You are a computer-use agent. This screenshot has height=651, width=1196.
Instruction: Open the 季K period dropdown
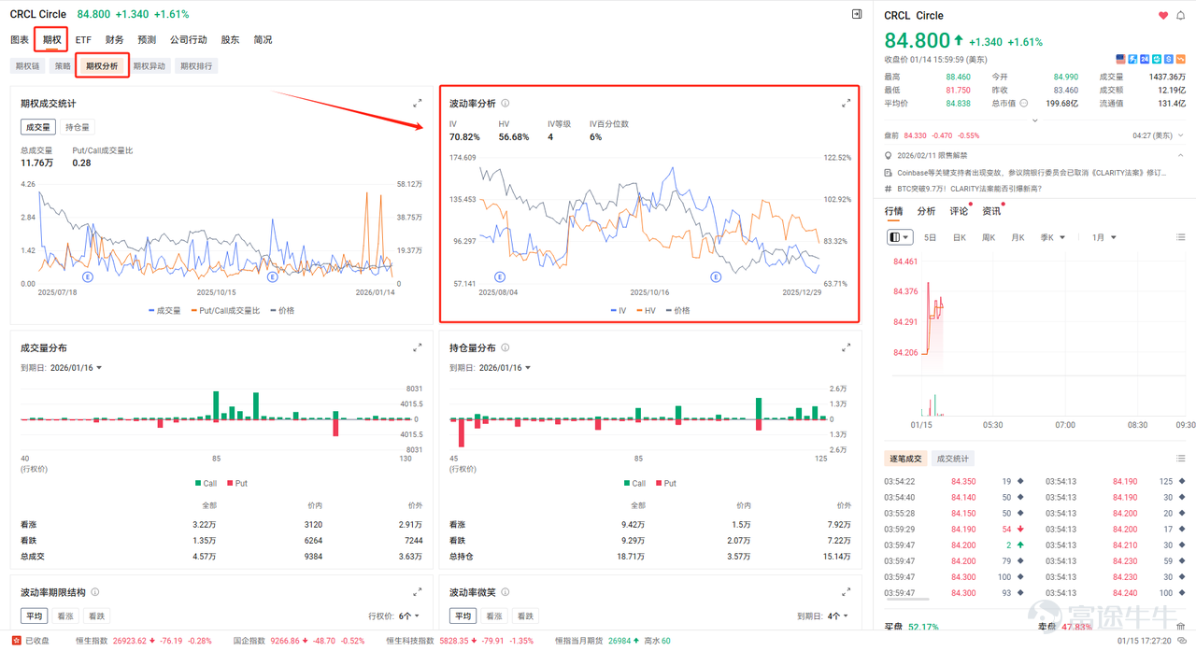point(1053,237)
